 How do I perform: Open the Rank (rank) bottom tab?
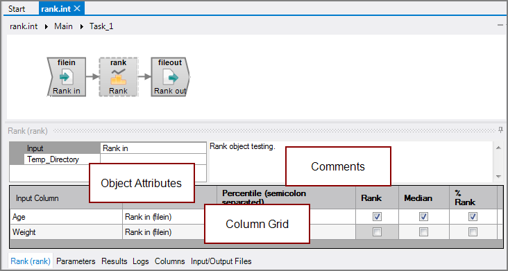tap(31, 261)
